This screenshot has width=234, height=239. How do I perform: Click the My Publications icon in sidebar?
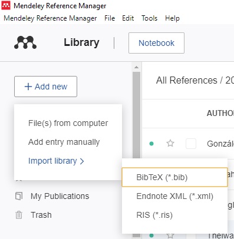[x=19, y=196]
